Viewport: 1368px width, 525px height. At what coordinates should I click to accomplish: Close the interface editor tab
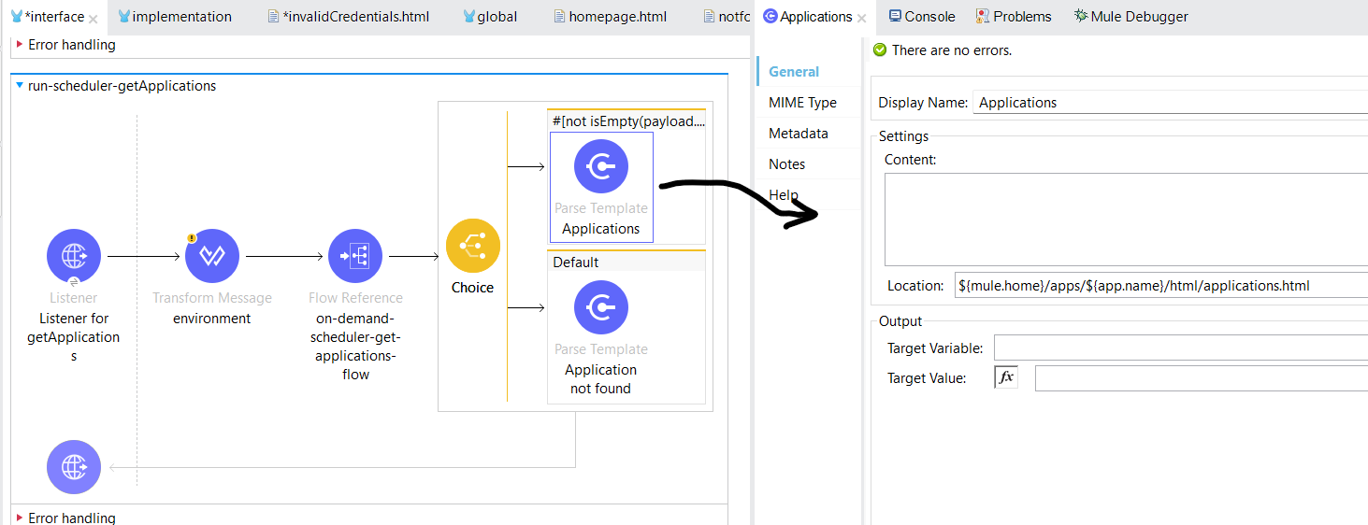(x=94, y=18)
